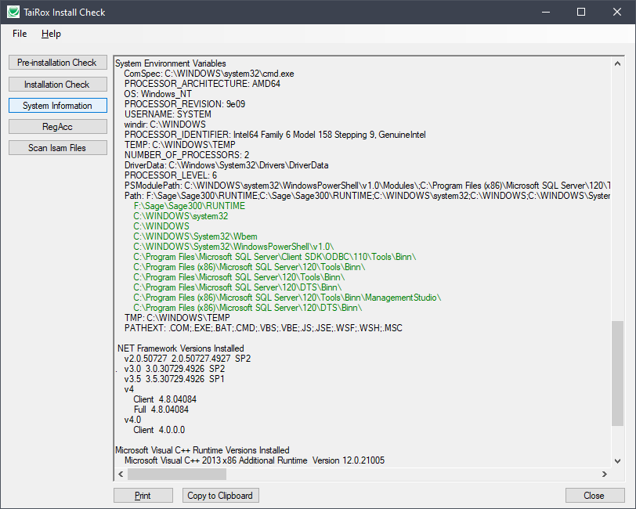Open the RegAcc tool

tap(58, 127)
